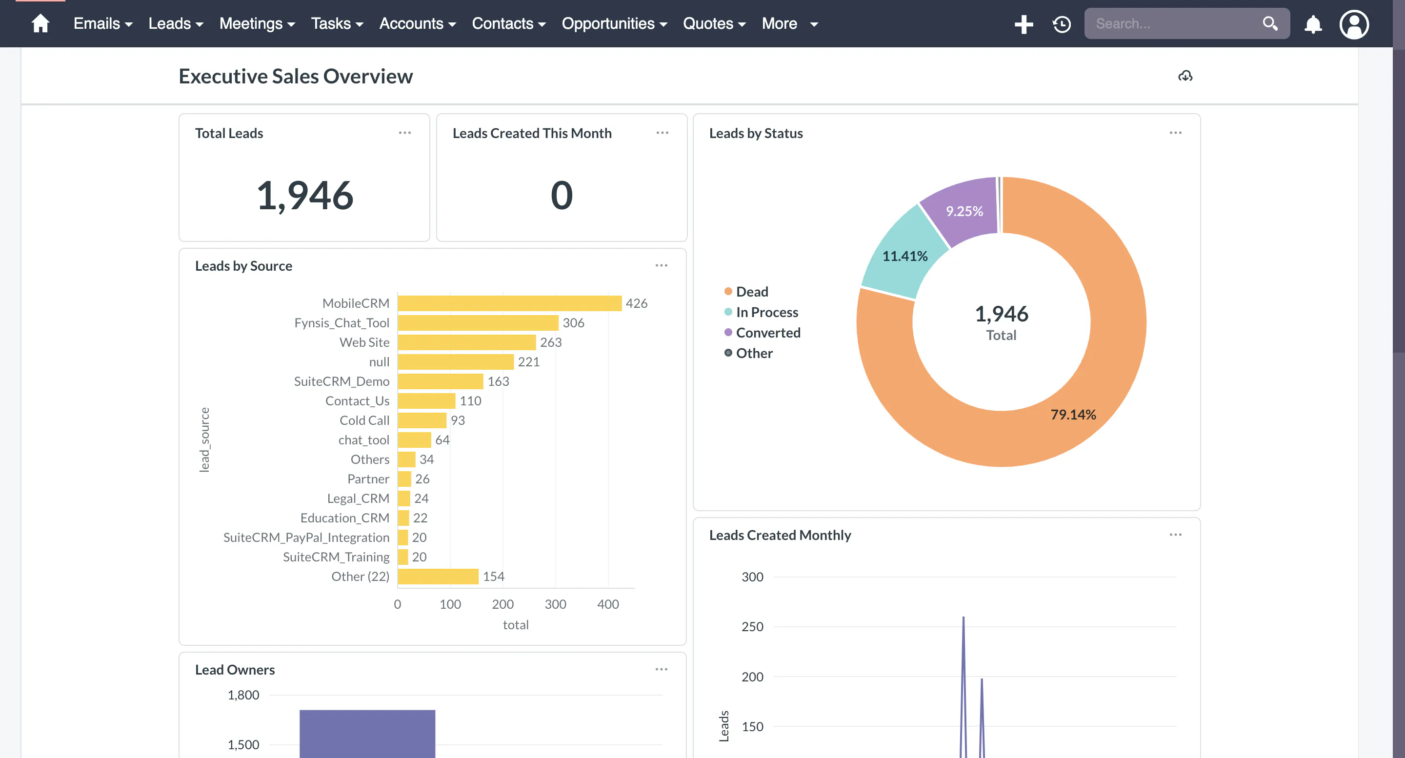Click the MobileCRM bar in Leads by Source
This screenshot has height=758, width=1405.
pyautogui.click(x=509, y=303)
